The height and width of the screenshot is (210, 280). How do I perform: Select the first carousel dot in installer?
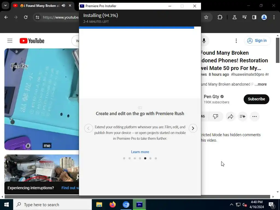click(124, 158)
